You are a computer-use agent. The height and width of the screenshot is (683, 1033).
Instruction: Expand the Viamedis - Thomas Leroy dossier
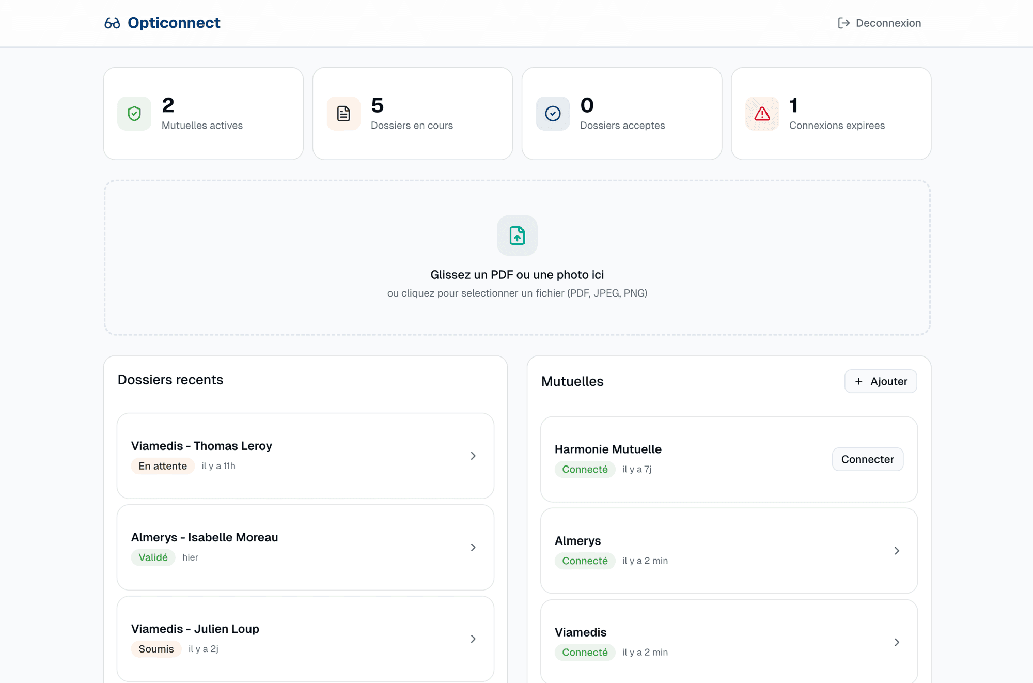pyautogui.click(x=473, y=456)
